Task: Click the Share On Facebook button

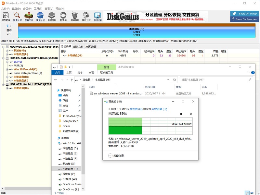Action: (x=245, y=19)
